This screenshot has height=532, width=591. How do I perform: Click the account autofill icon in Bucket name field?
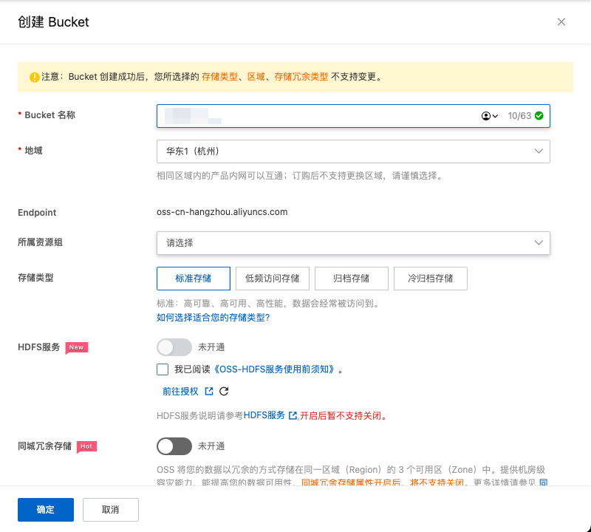point(490,116)
